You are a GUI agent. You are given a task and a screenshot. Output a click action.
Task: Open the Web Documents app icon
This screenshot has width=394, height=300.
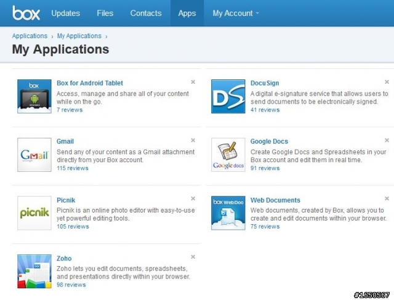point(228,213)
